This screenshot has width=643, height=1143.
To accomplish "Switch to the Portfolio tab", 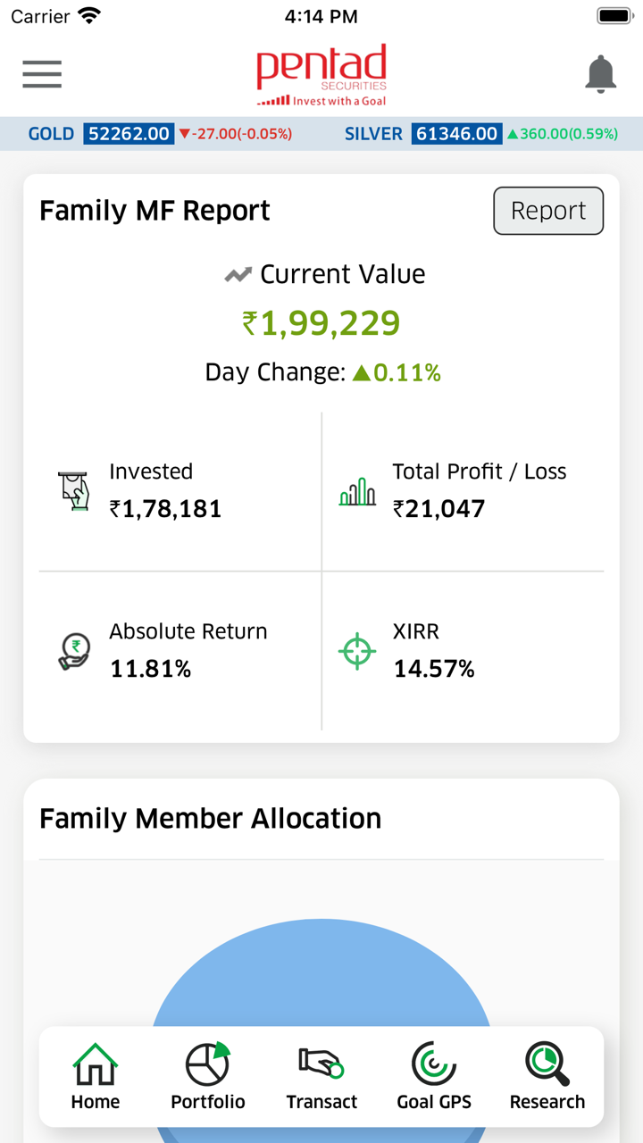I will [x=208, y=1077].
